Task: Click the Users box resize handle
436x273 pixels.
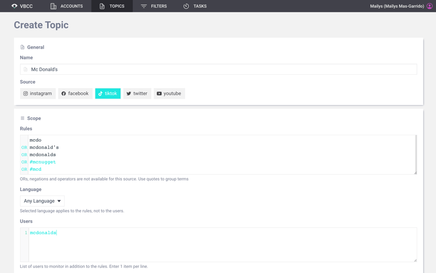Action: [415, 260]
